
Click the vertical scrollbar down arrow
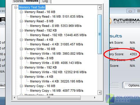tap(100, 93)
